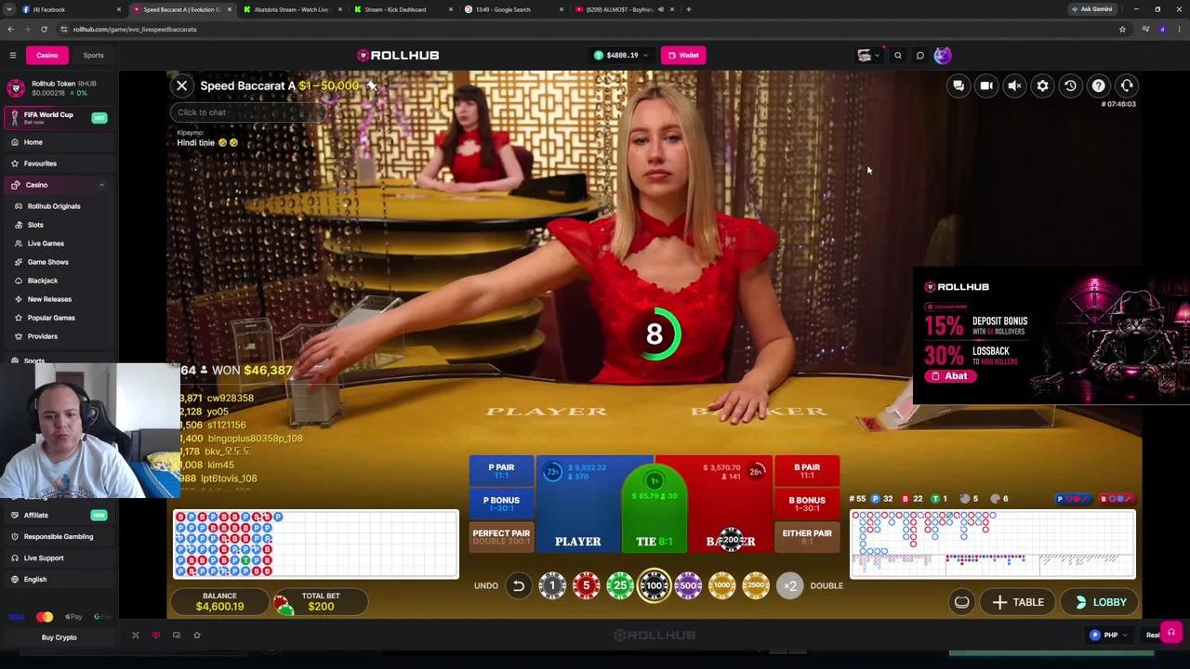Select the 1000 chip
This screenshot has width=1190, height=669.
click(x=722, y=585)
